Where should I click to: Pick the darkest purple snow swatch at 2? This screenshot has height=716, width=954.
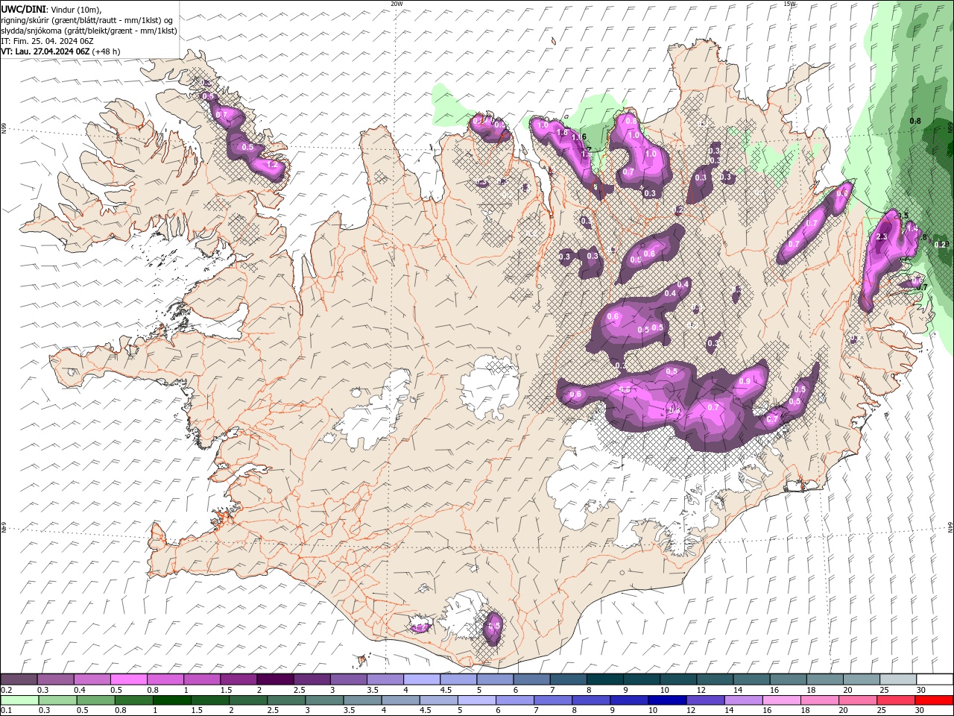pos(274,679)
